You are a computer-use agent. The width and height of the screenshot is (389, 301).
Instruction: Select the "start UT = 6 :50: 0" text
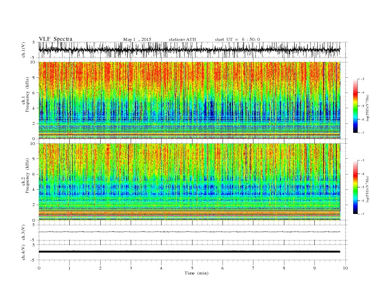237,39
